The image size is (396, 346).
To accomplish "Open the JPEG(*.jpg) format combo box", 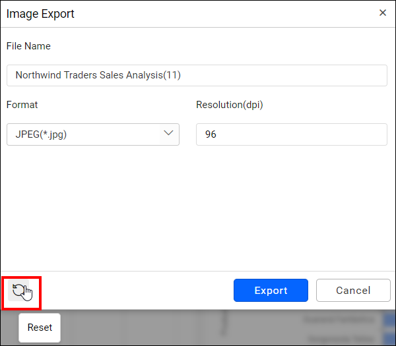I will pyautogui.click(x=92, y=134).
